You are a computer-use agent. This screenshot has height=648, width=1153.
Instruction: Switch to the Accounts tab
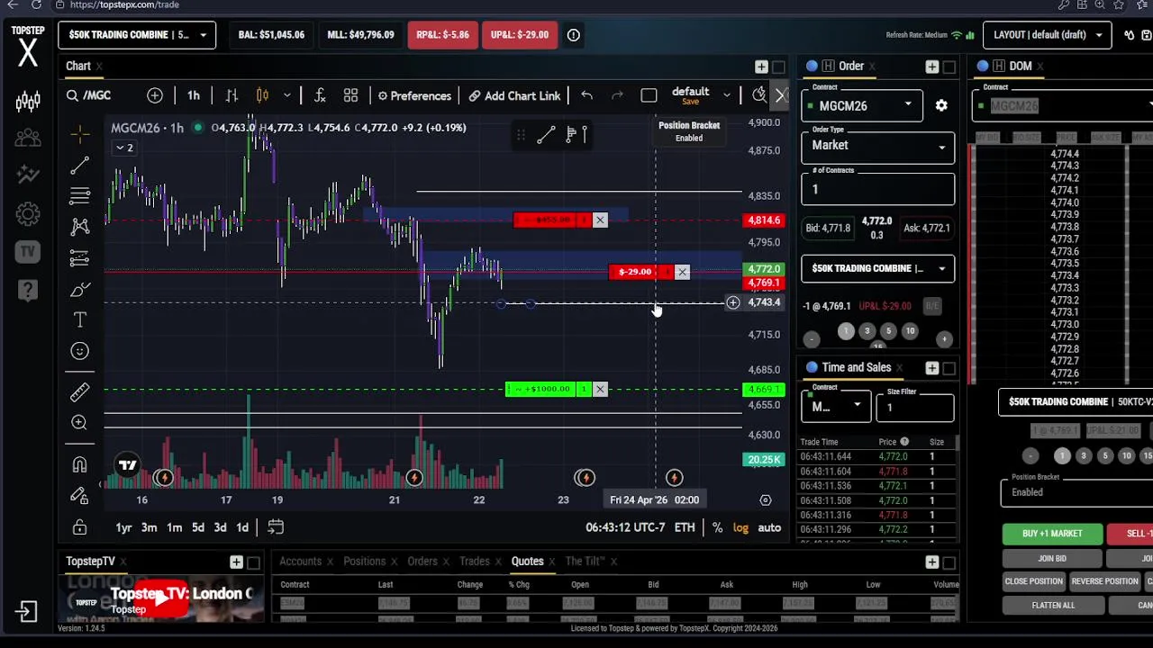(300, 562)
